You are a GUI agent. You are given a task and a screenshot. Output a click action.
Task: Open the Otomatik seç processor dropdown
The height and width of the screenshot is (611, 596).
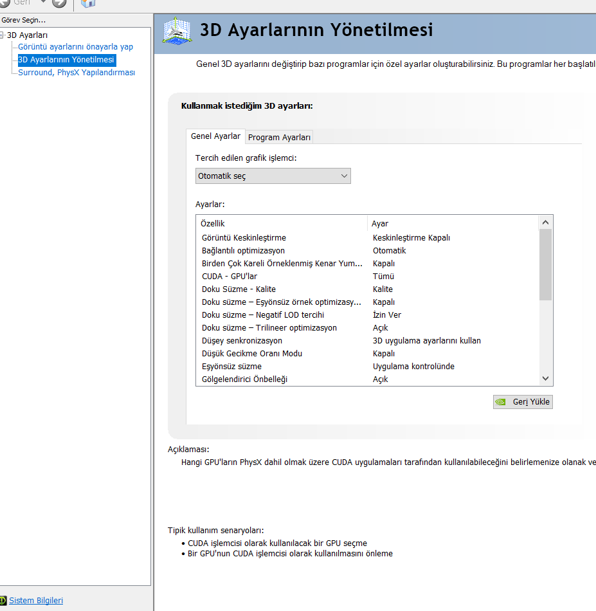273,176
